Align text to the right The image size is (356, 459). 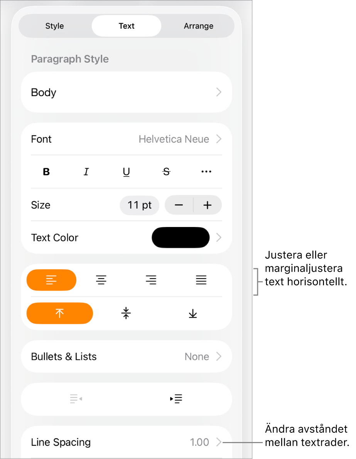[x=151, y=280]
